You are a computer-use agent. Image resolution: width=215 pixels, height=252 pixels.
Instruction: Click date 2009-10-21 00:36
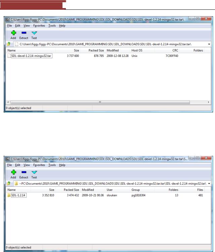click(x=93, y=195)
